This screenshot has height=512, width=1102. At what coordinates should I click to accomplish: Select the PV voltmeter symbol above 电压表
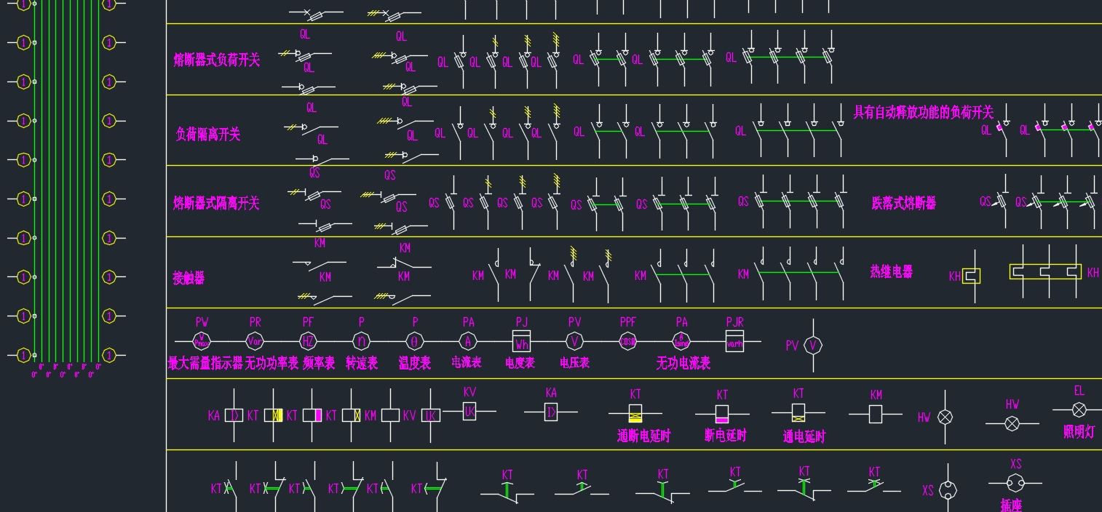[x=574, y=341]
